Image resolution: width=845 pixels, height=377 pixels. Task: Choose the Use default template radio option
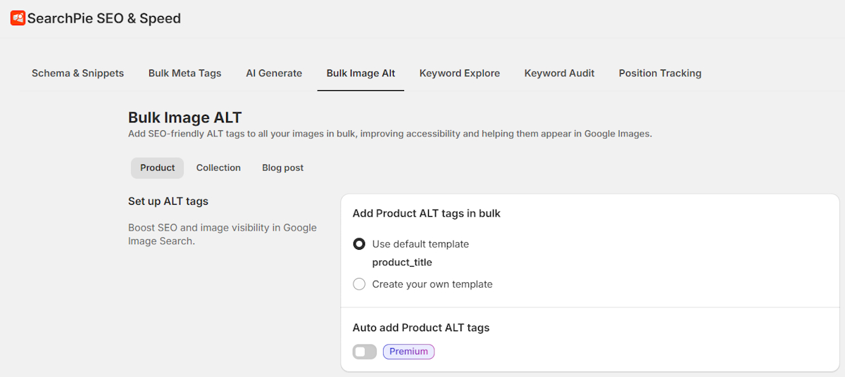359,244
